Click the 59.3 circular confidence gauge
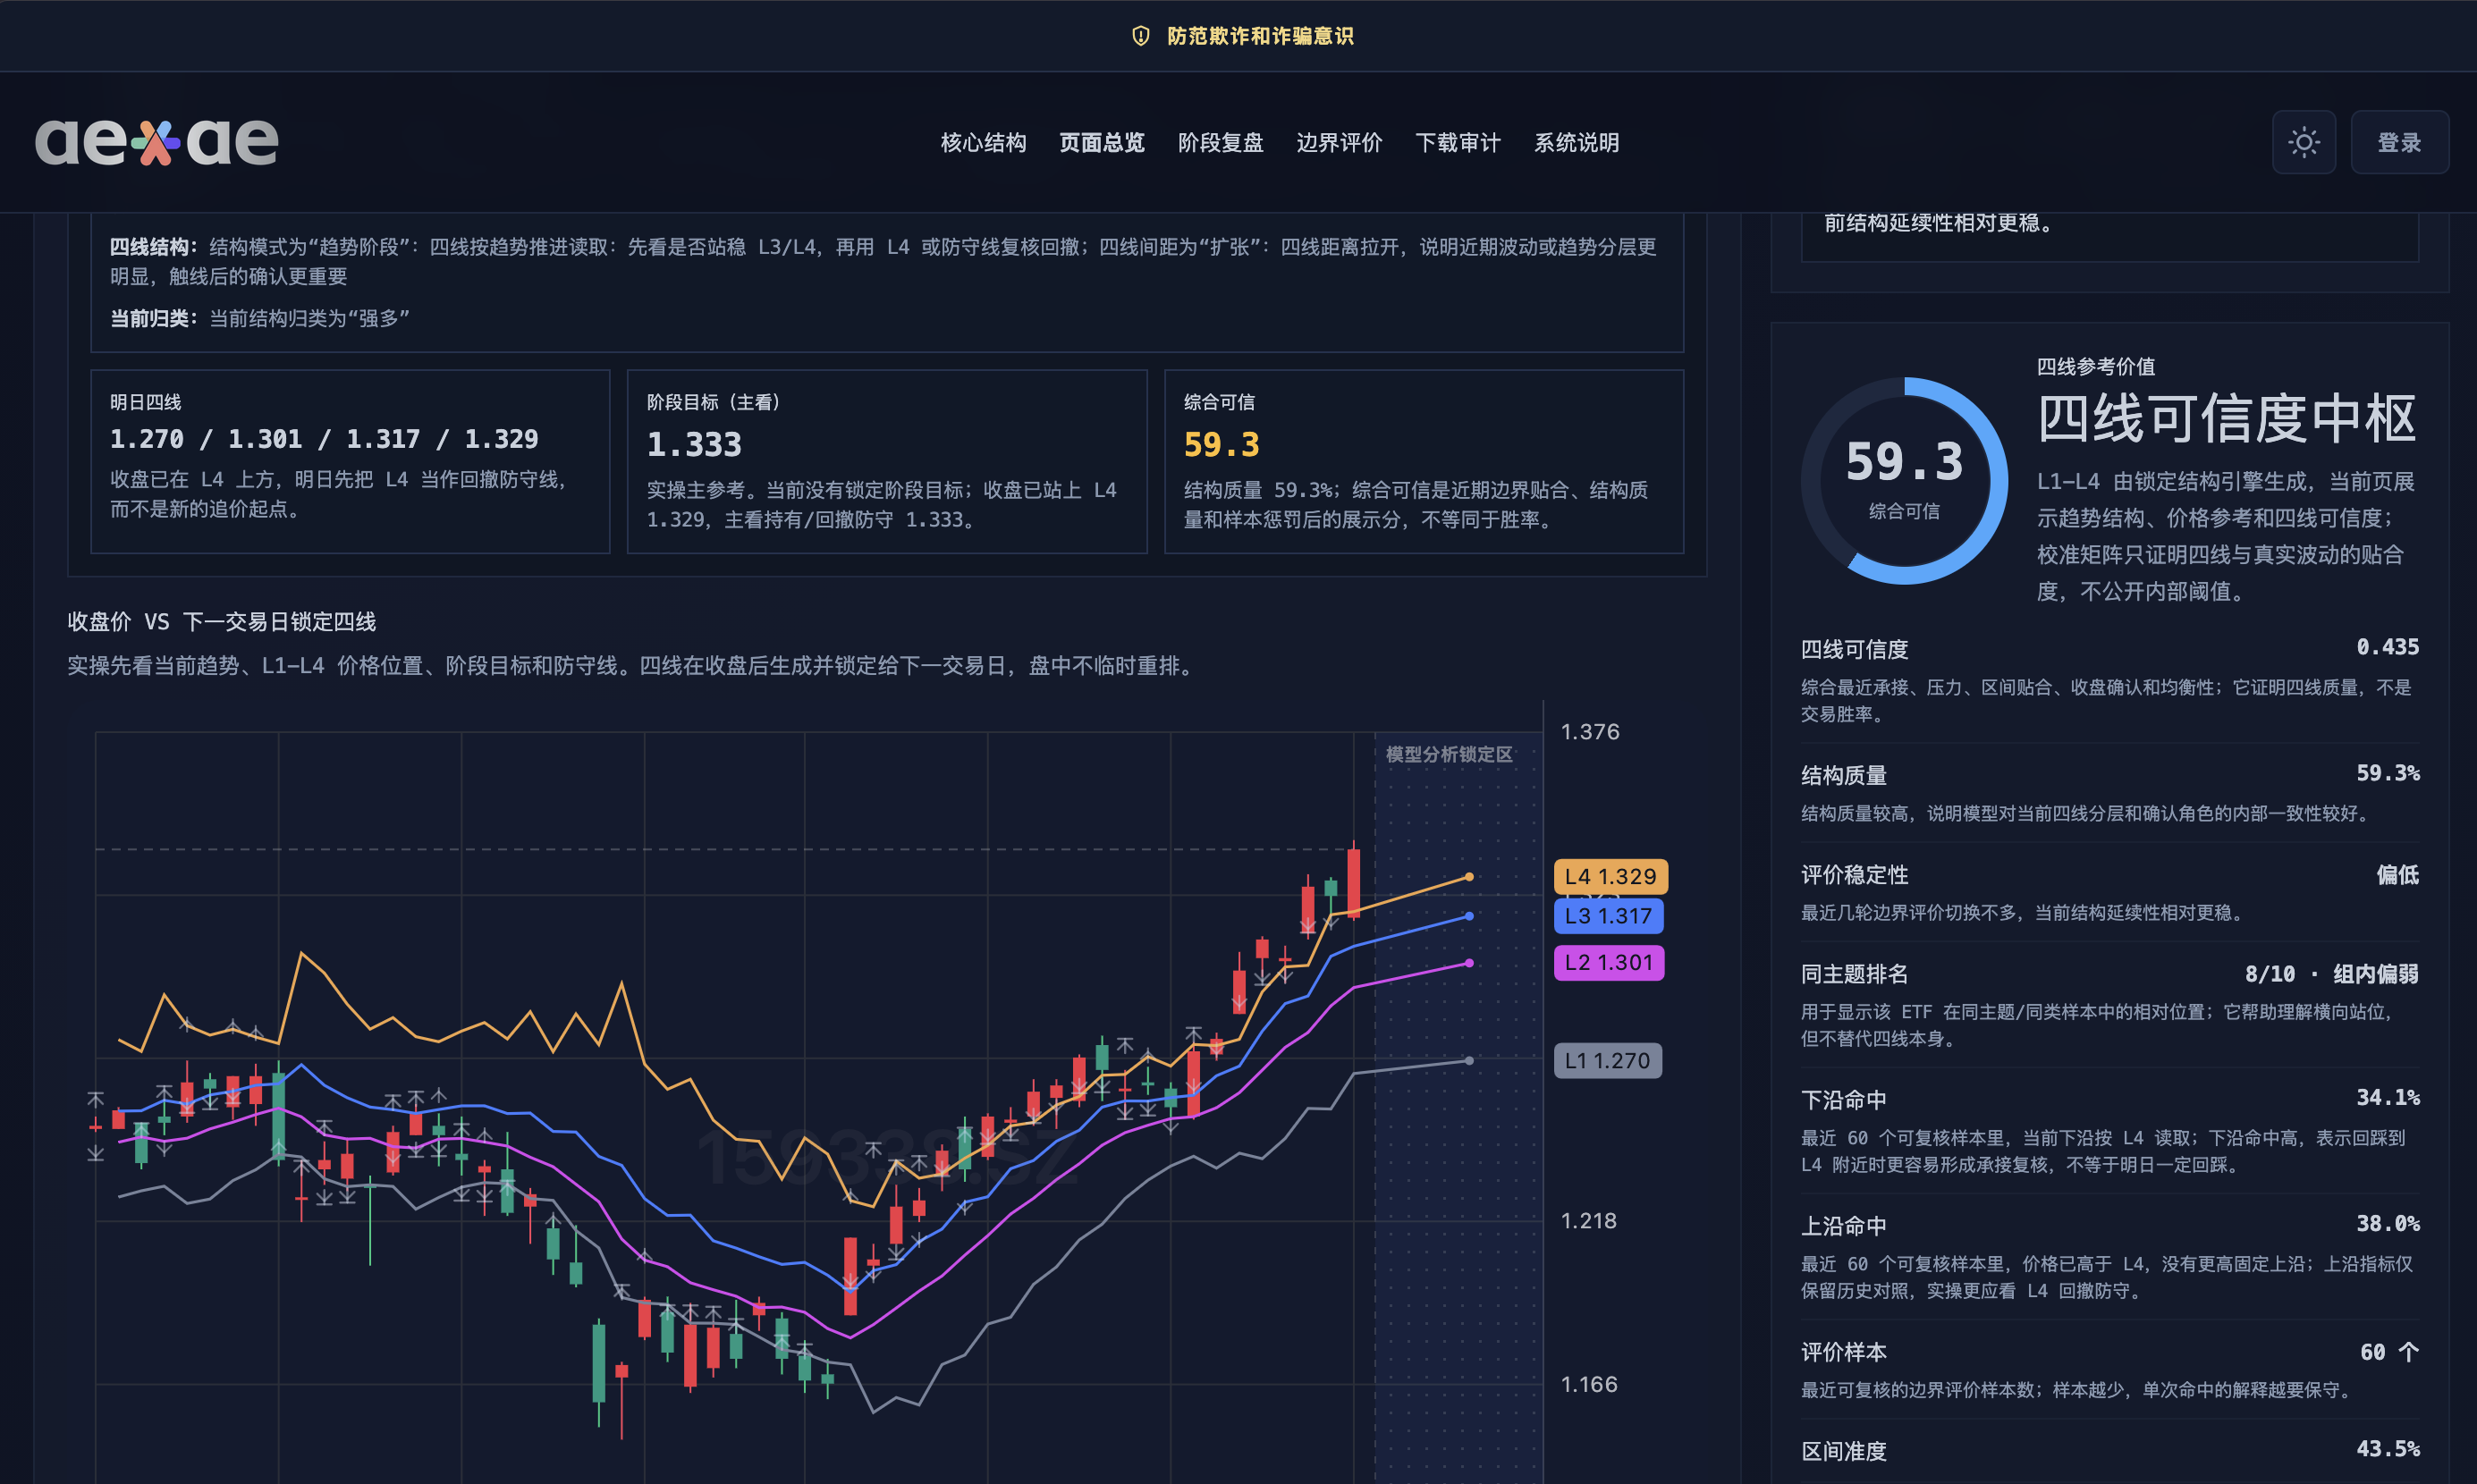The height and width of the screenshot is (1484, 2477). point(1904,480)
